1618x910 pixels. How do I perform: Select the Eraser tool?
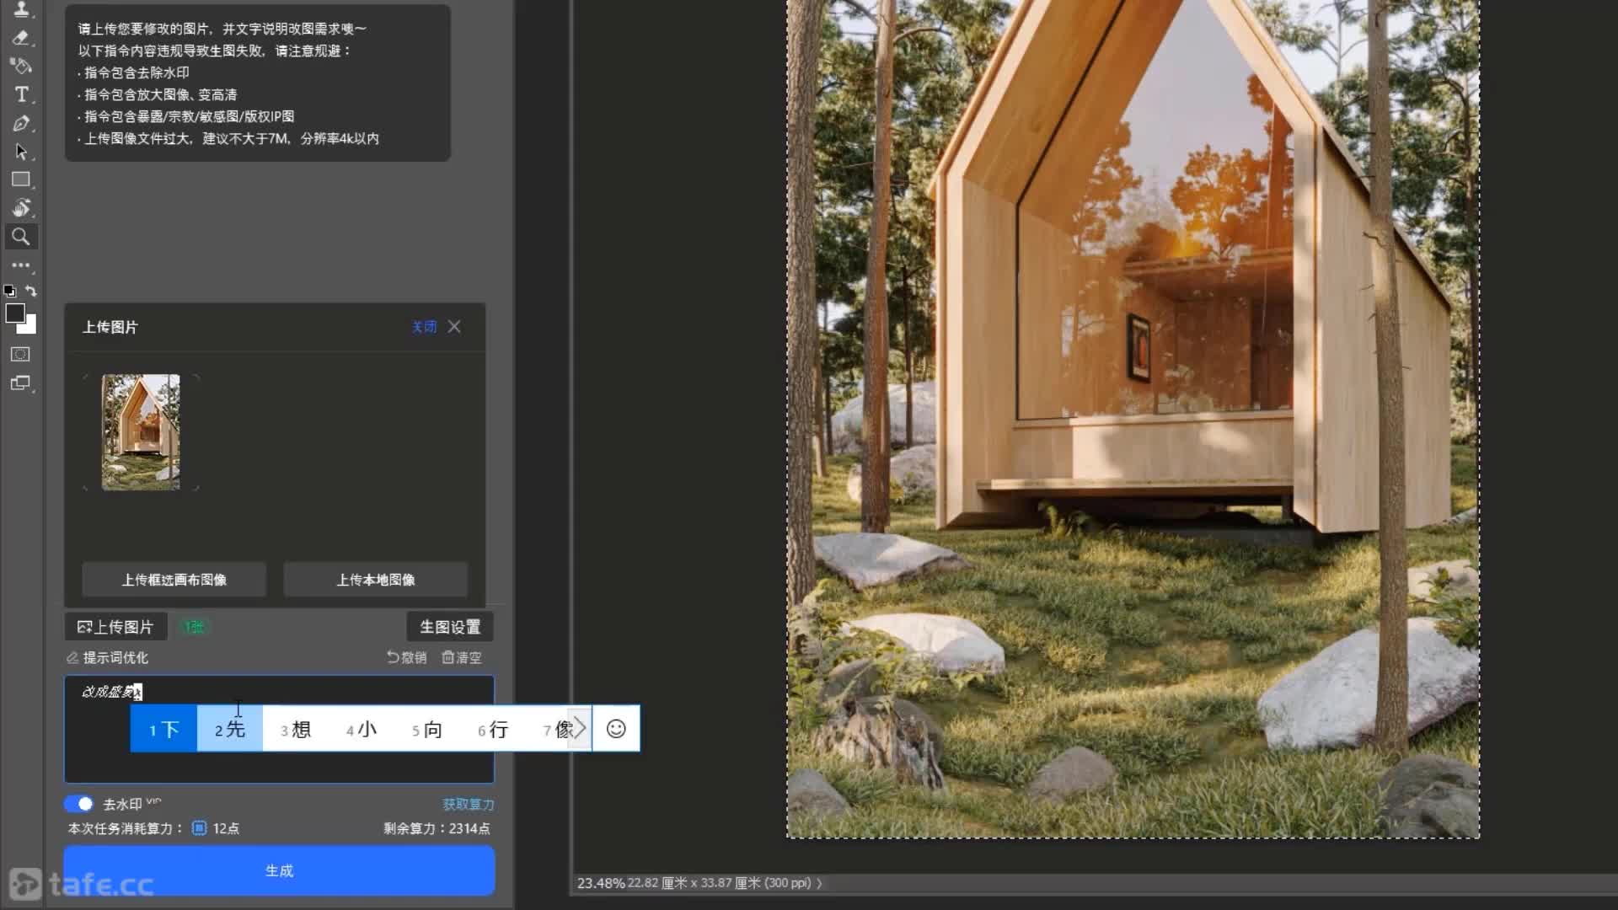tap(21, 38)
